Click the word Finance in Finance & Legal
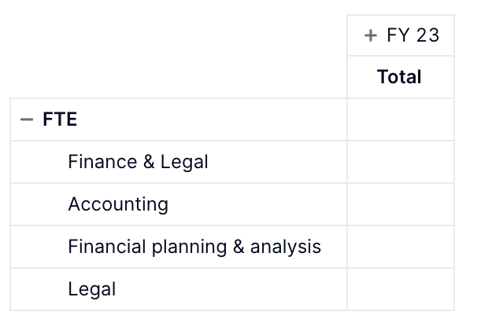The width and height of the screenshot is (477, 330). tap(102, 162)
